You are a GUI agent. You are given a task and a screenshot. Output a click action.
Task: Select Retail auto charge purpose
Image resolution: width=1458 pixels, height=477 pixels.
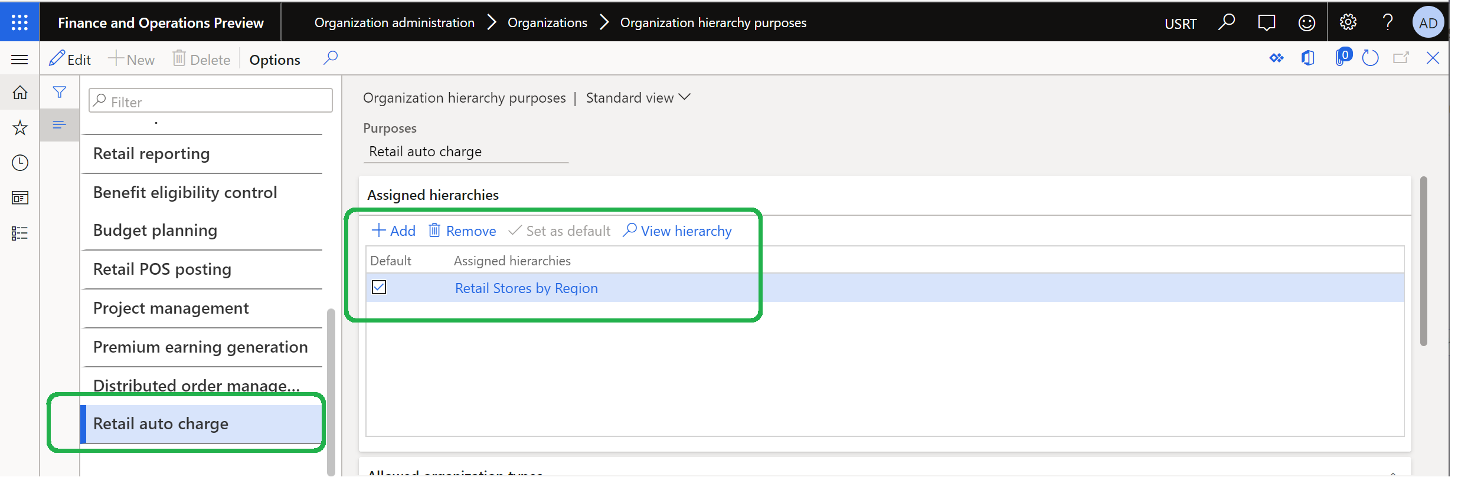click(x=201, y=423)
